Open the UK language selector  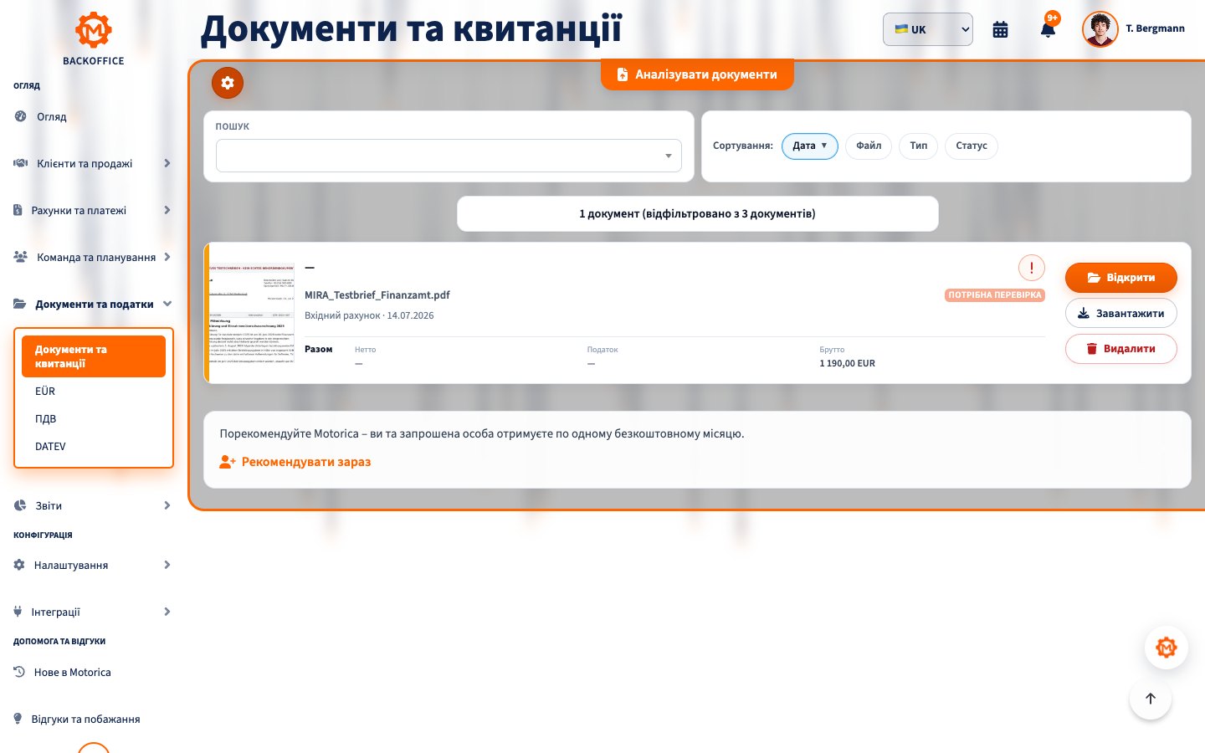[927, 29]
